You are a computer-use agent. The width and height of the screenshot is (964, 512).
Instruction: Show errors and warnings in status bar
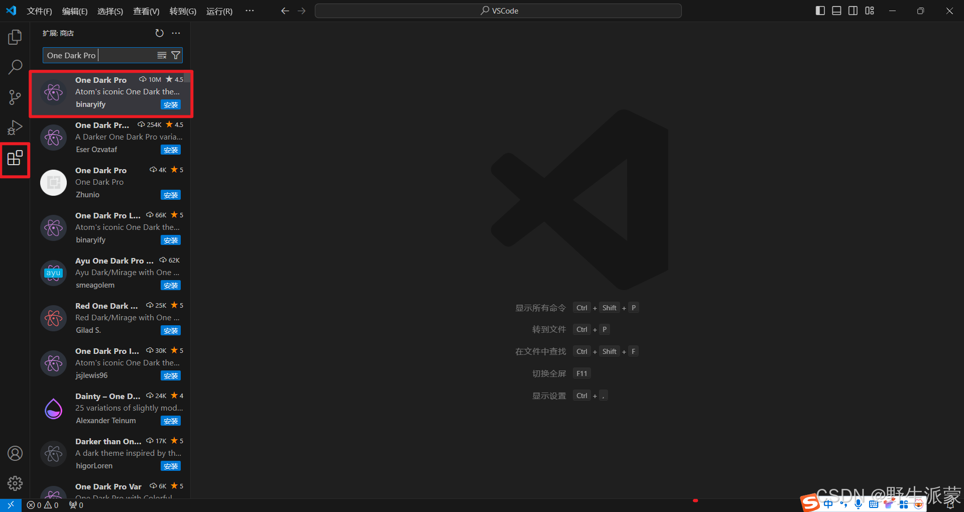point(43,505)
